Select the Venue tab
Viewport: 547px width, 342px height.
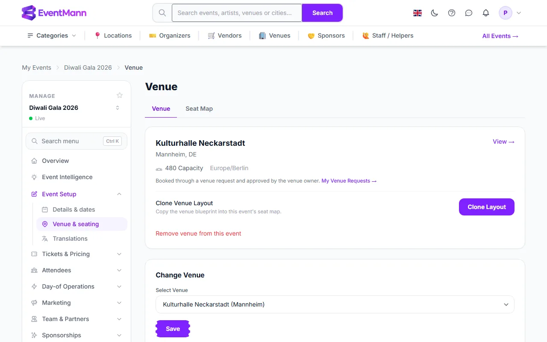[161, 109]
